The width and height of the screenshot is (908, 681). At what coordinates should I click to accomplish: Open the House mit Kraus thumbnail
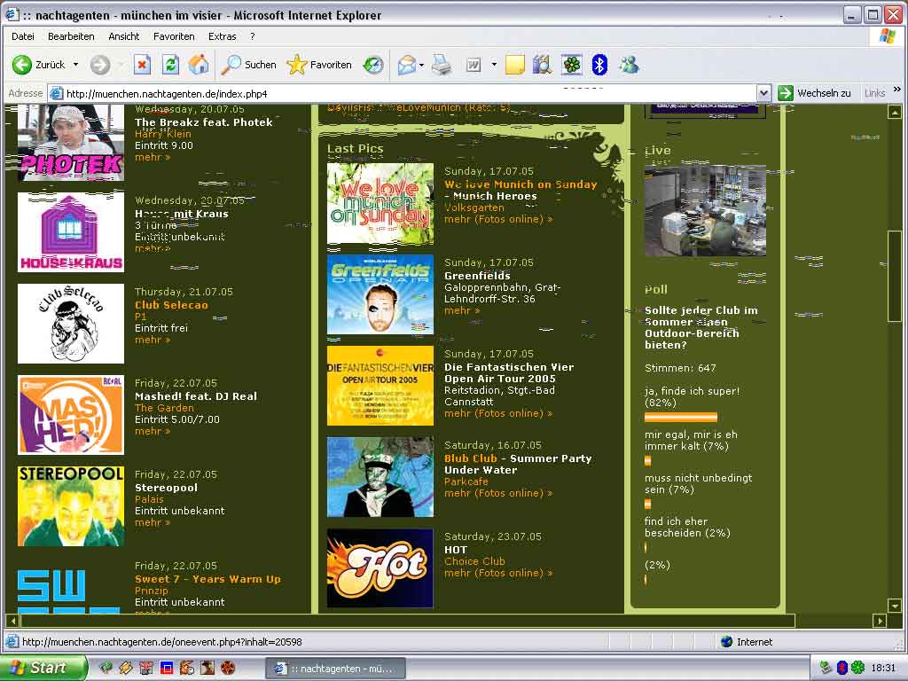[x=71, y=232]
